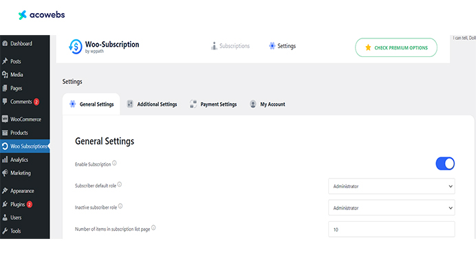Open the Subscriber default role dropdown
This screenshot has width=476, height=274.
coord(391,186)
